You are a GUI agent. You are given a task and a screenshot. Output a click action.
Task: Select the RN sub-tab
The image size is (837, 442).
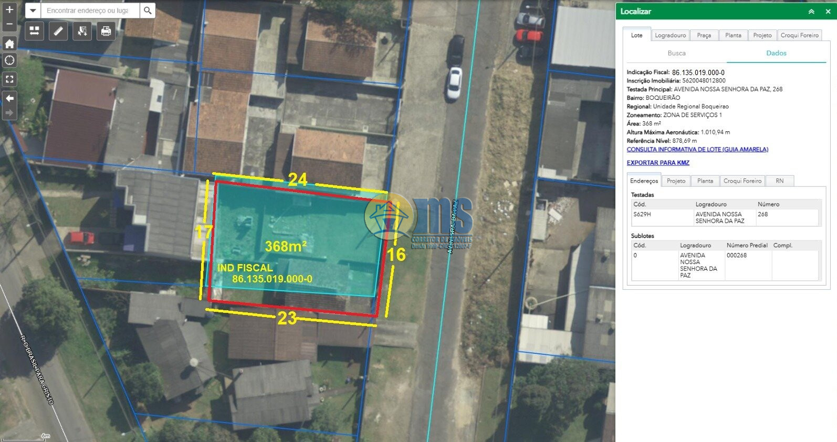coord(779,181)
